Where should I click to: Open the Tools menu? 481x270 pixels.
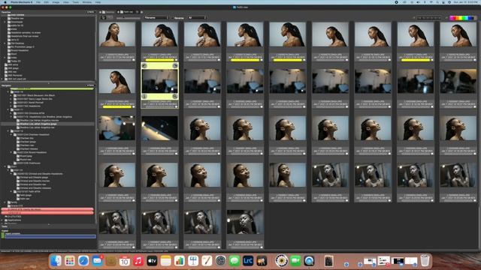point(75,2)
